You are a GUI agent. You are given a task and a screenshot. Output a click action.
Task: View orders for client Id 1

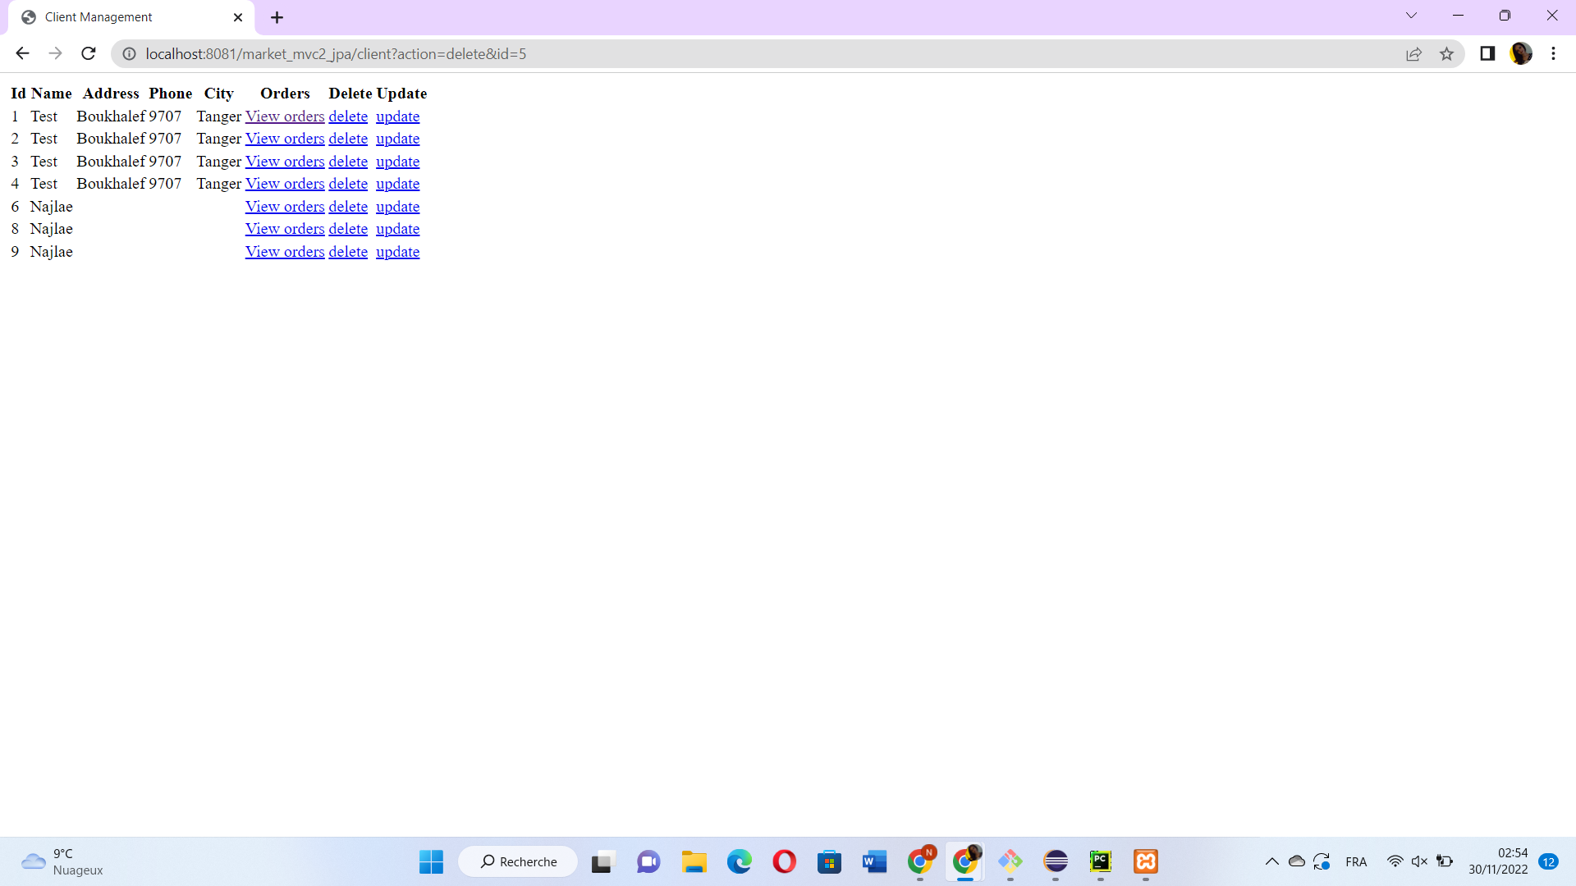click(x=285, y=116)
